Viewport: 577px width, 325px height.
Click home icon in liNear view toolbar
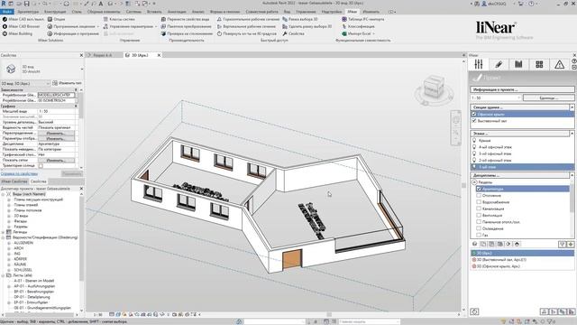pos(517,244)
